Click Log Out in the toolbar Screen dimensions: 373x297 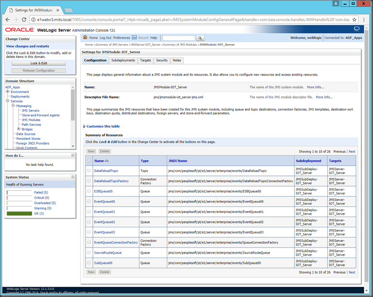pos(105,38)
